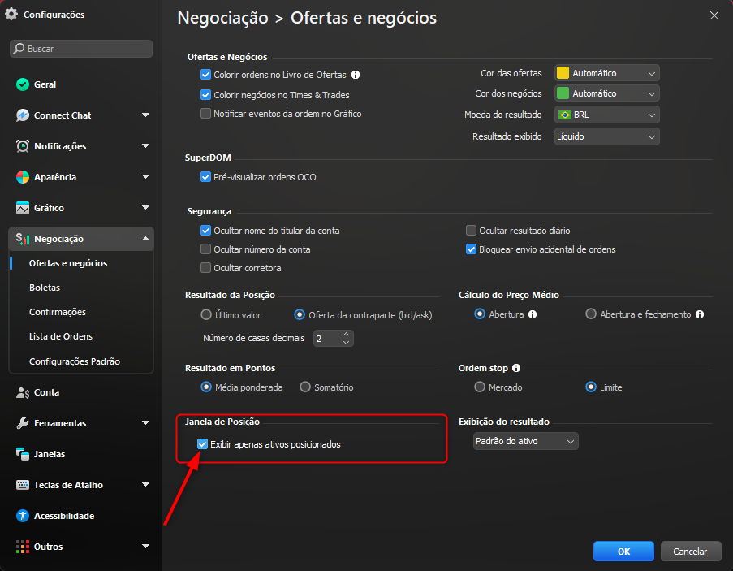Click the Notificações alarm clock icon
Screen dimensions: 733x571
pos(23,146)
